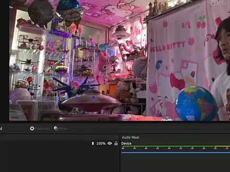Adjust the Device blue volume slider
This screenshot has height=172, width=230.
pyautogui.click(x=176, y=152)
